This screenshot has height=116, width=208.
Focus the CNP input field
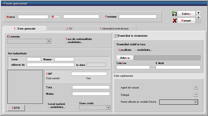click(89, 74)
